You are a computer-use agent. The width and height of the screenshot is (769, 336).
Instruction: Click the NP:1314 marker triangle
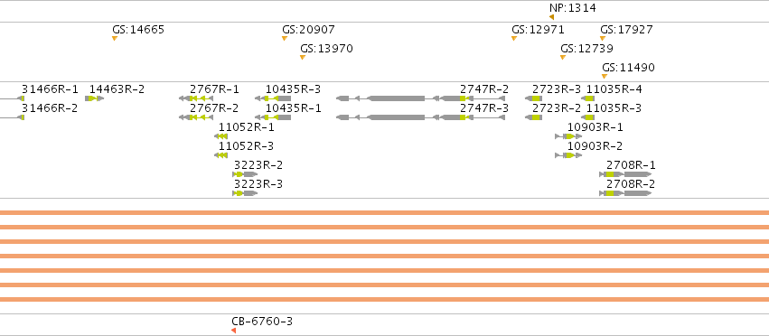point(552,17)
